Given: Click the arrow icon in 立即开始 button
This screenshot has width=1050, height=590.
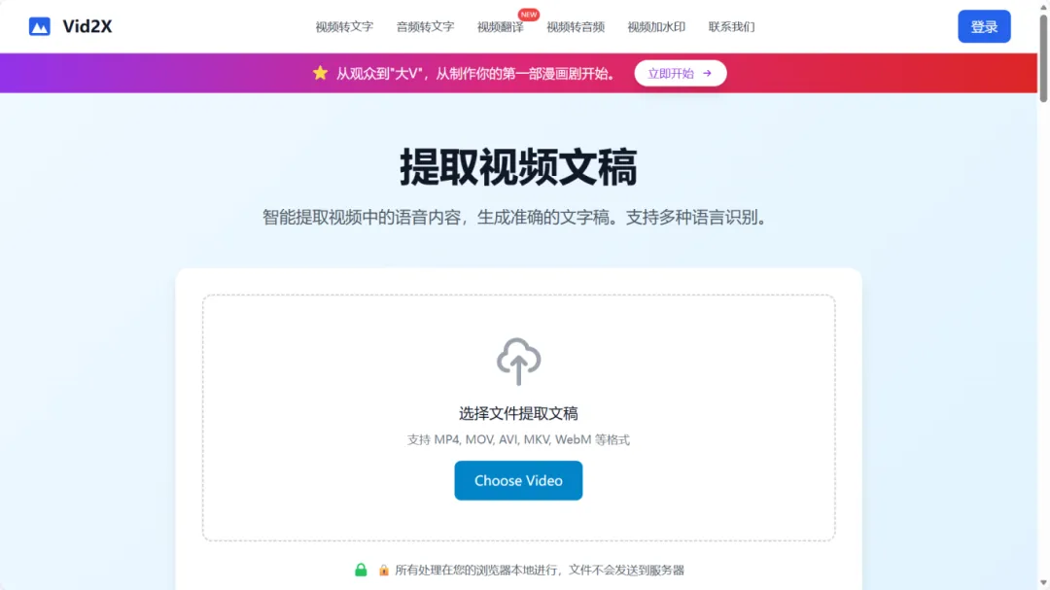Looking at the screenshot, I should [707, 73].
